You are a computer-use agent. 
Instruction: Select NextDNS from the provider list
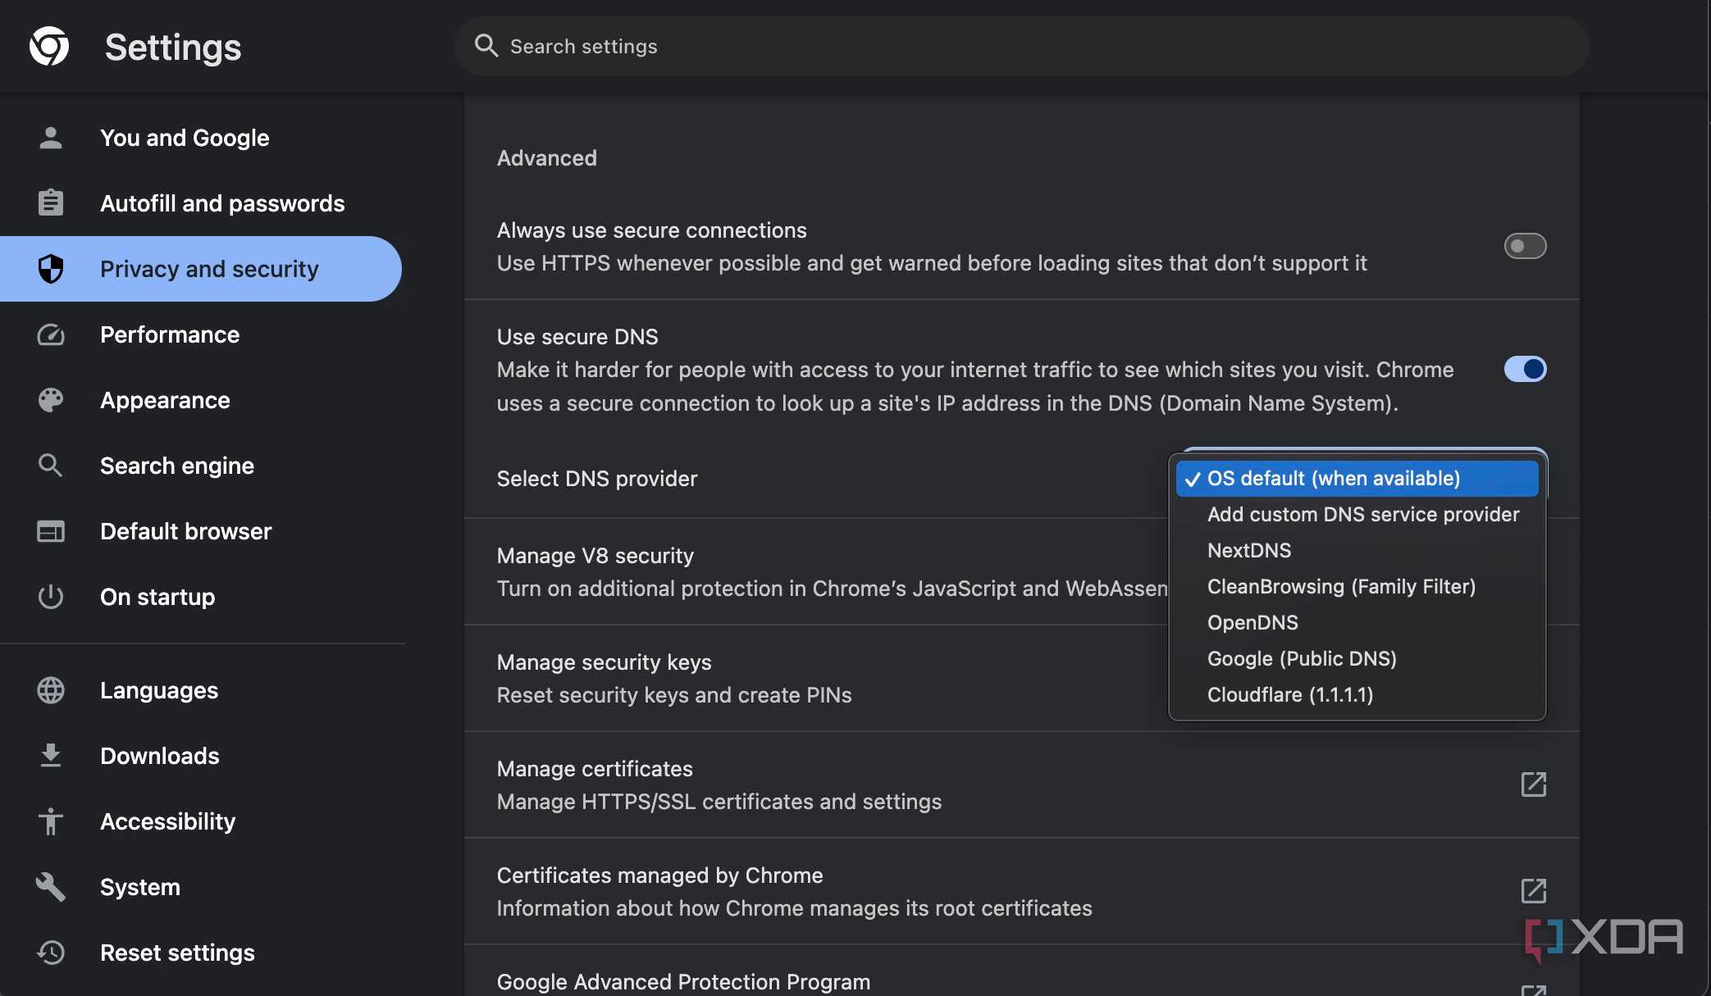coord(1357,551)
